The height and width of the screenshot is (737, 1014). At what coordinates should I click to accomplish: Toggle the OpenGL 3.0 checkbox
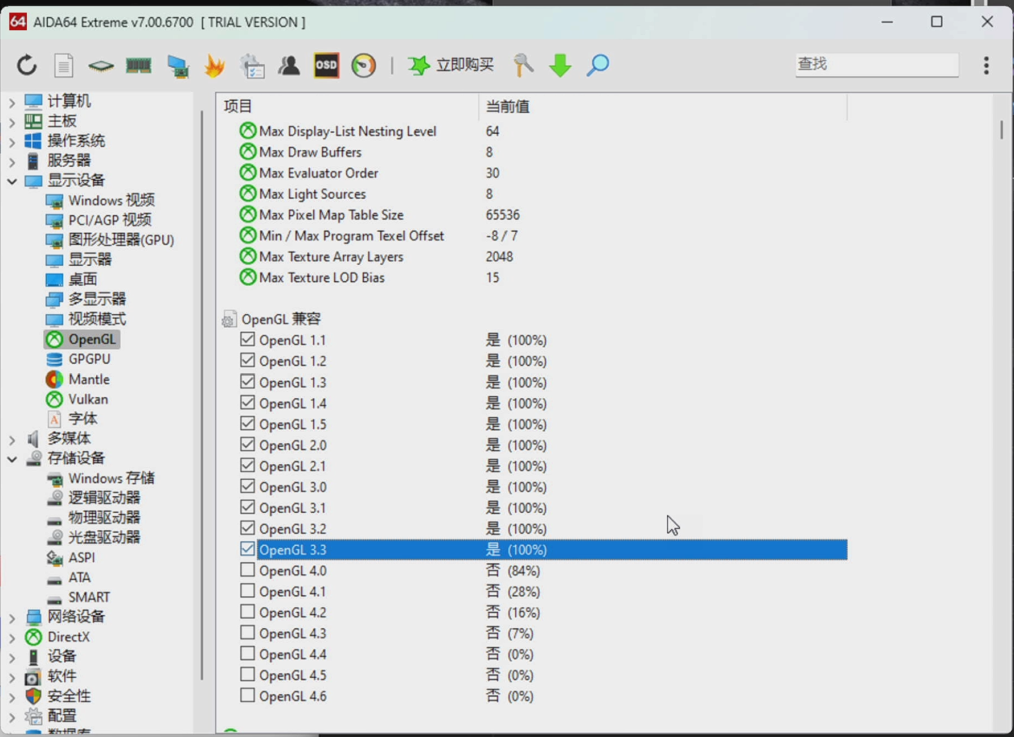(247, 487)
